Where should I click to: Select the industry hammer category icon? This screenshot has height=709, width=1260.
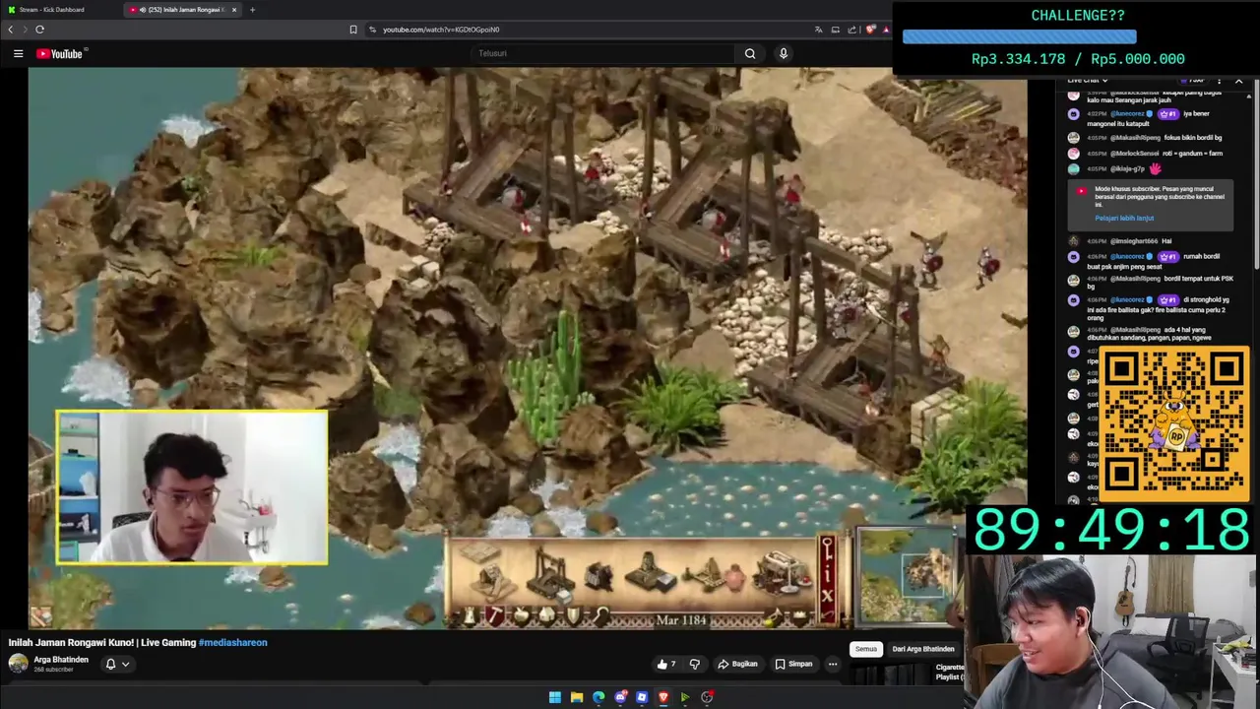[x=495, y=616]
